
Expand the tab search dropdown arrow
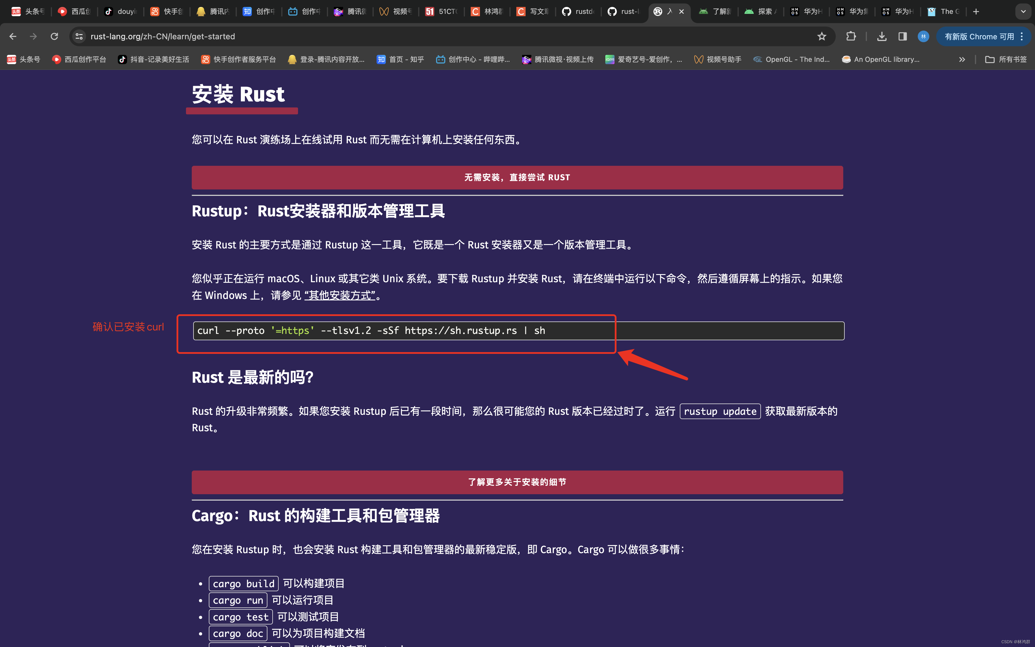tap(1023, 12)
